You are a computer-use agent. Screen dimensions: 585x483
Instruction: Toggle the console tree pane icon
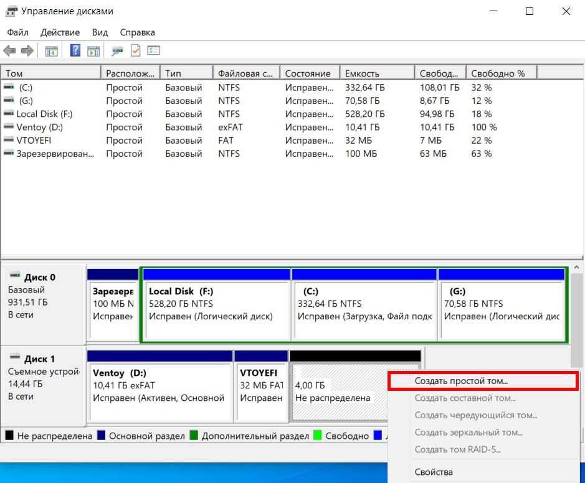(x=52, y=51)
